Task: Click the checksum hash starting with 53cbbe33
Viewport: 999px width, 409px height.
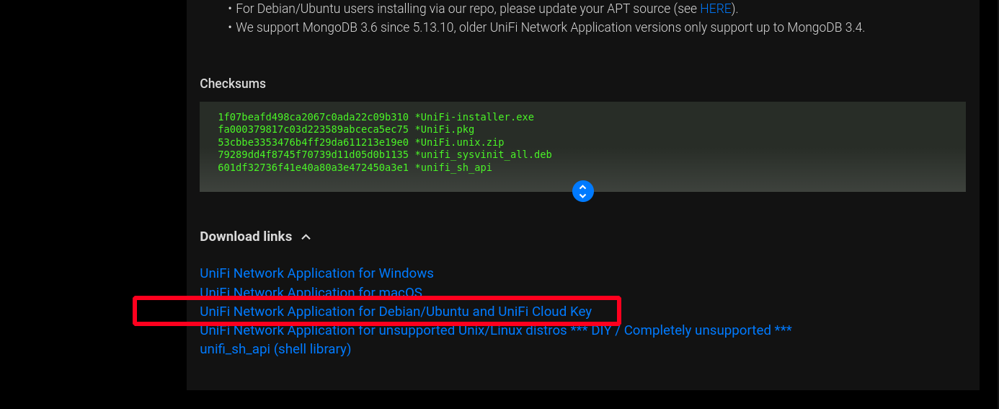Action: pos(313,142)
